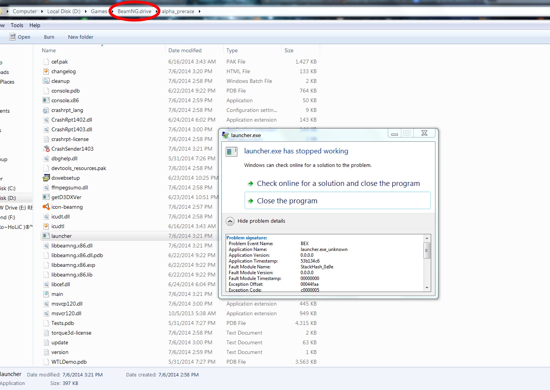This screenshot has width=550, height=390.
Task: Click the libcef.dll file icon
Action: tap(46, 284)
